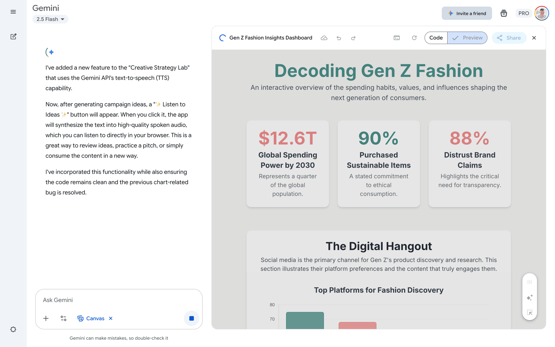555x347 pixels.
Task: Click the Decoding Gen Z Fashion heading
Action: coord(379,71)
